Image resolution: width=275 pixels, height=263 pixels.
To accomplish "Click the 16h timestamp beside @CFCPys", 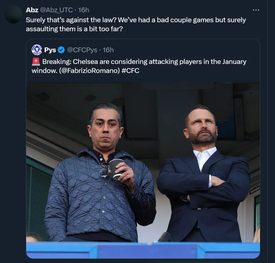I will (x=108, y=50).
